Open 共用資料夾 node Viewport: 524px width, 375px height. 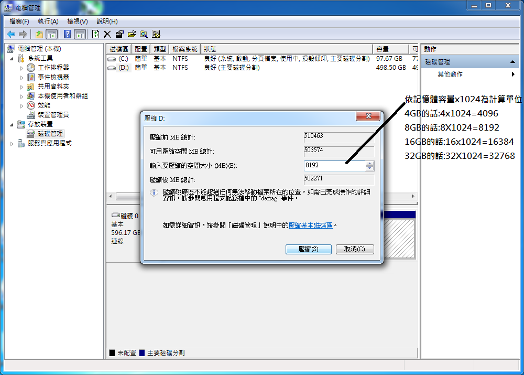point(53,87)
